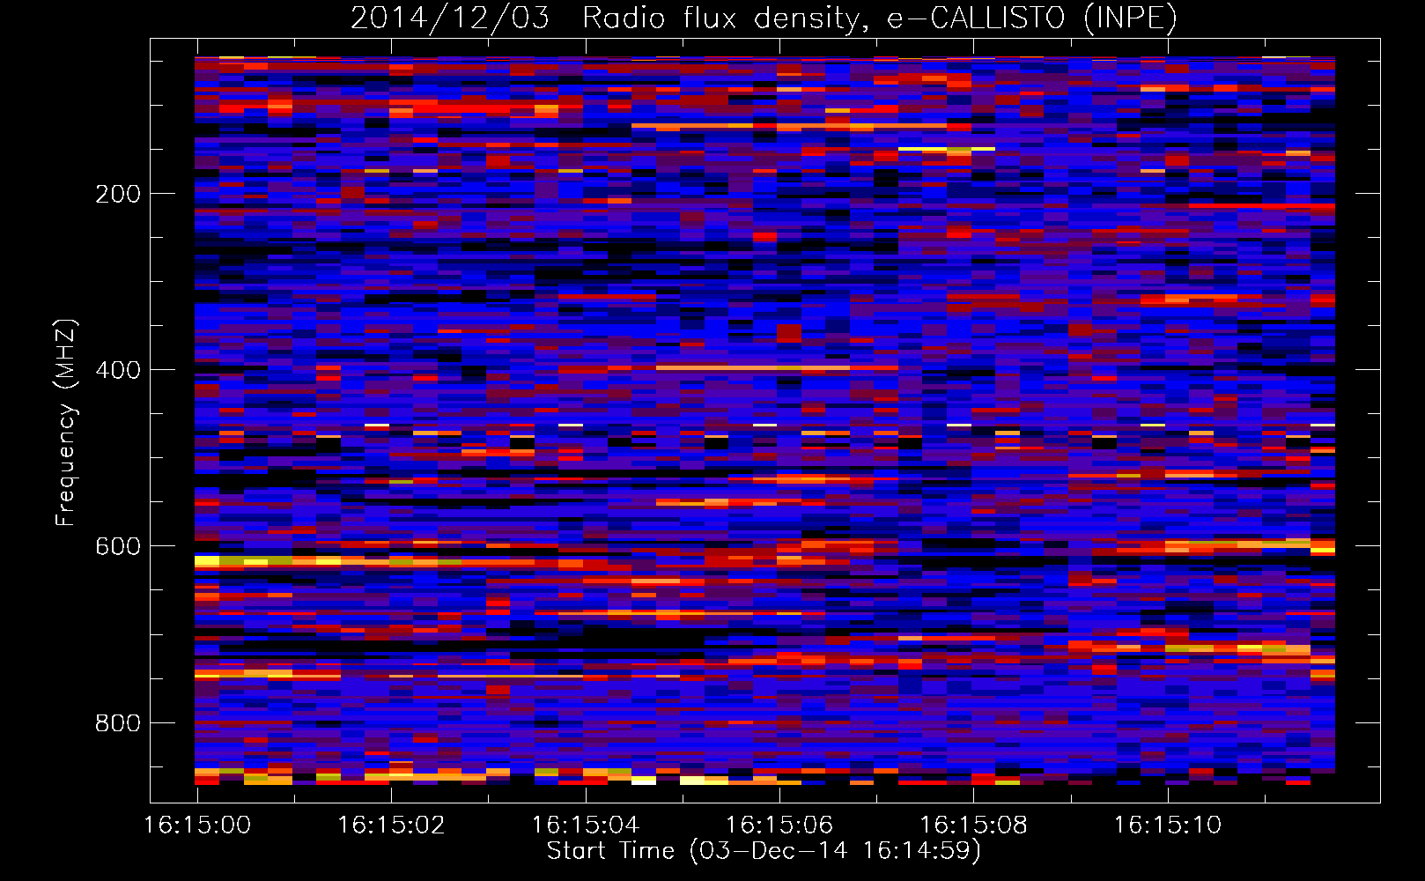This screenshot has width=1425, height=881.
Task: Select the 200 frequency tick label
Action: pyautogui.click(x=118, y=194)
